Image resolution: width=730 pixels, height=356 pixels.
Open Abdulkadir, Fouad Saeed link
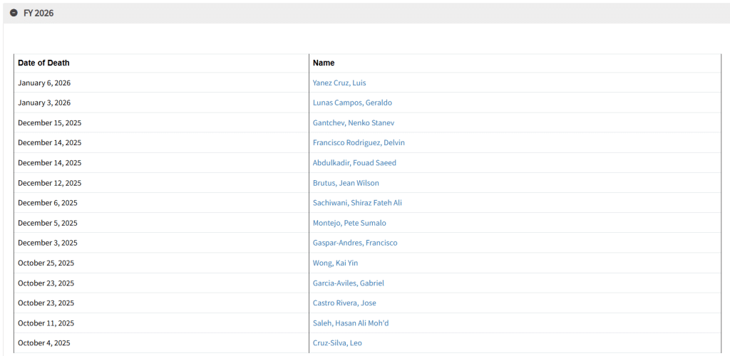click(354, 162)
